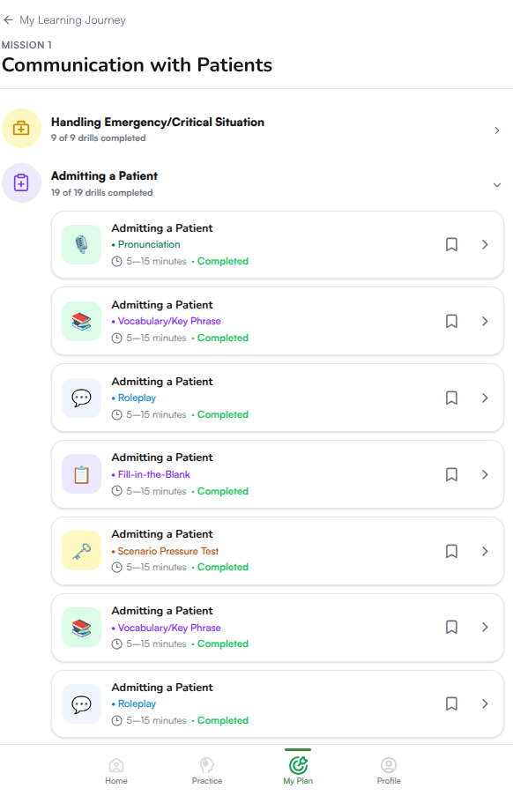The width and height of the screenshot is (513, 796).
Task: Click '5–15 minutes' on Scenario Pressure Test drill
Action: point(156,568)
